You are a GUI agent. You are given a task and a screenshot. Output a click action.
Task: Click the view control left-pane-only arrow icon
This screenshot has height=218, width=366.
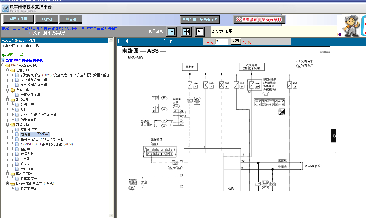point(172,31)
